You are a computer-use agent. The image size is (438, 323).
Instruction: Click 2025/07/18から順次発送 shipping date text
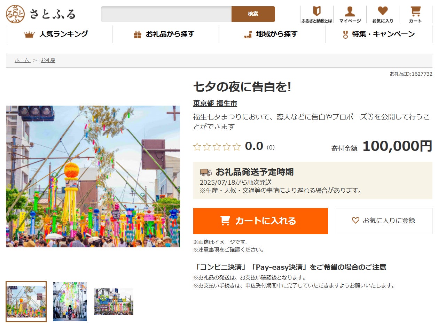point(236,182)
